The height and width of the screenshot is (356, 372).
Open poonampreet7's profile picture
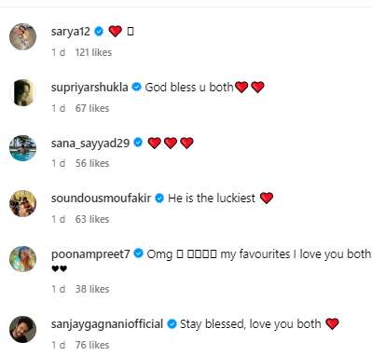pos(22,259)
